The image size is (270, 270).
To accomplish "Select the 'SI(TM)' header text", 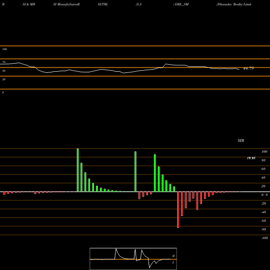I will click(x=103, y=4).
